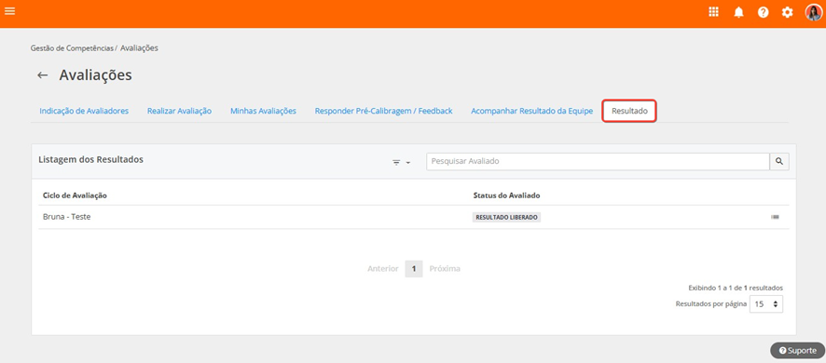Open the settings gear icon

pyautogui.click(x=787, y=13)
